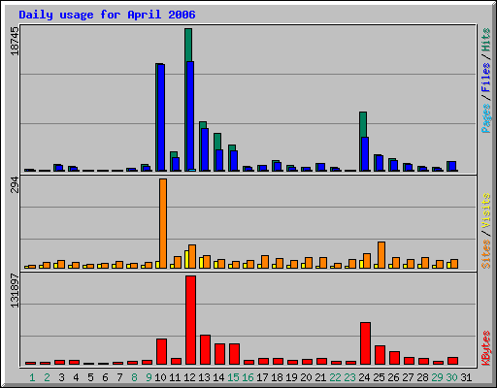
Task: Click the 'Visits' legend label
Action: [x=486, y=211]
